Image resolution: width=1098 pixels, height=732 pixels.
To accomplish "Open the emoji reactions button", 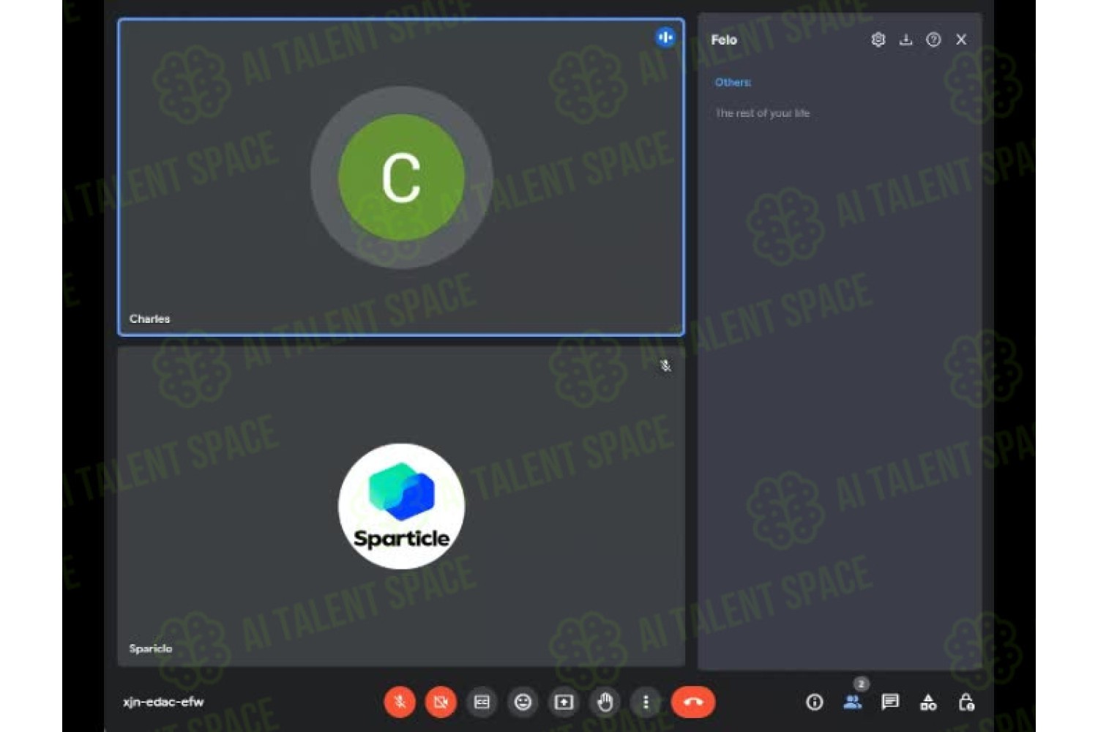I will click(x=523, y=702).
